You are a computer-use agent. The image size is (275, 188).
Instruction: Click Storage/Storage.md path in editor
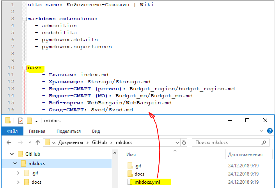tap(119, 82)
